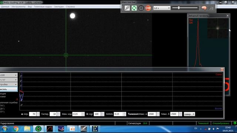Screen dimensions: 237x133
Task: Click the float icon on graph panel header
Action: 222,69
